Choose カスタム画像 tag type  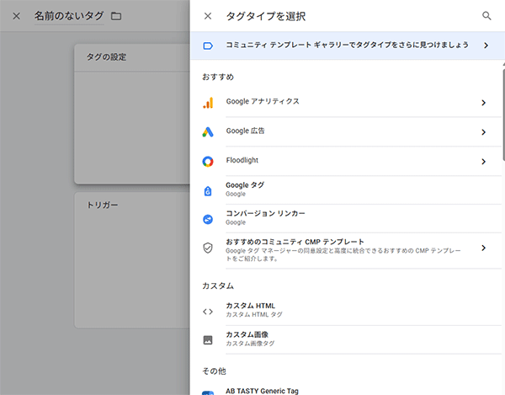click(x=346, y=339)
